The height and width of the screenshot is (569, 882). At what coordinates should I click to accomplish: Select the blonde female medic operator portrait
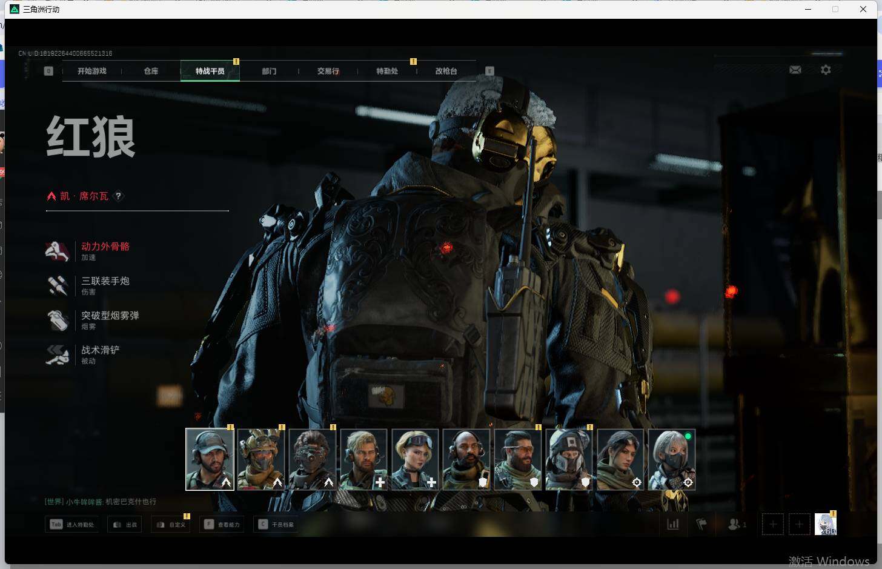(415, 459)
